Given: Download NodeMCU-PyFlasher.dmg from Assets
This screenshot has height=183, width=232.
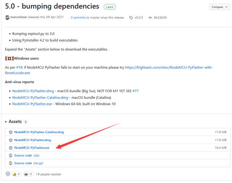Looking at the screenshot, I should click(33, 140).
